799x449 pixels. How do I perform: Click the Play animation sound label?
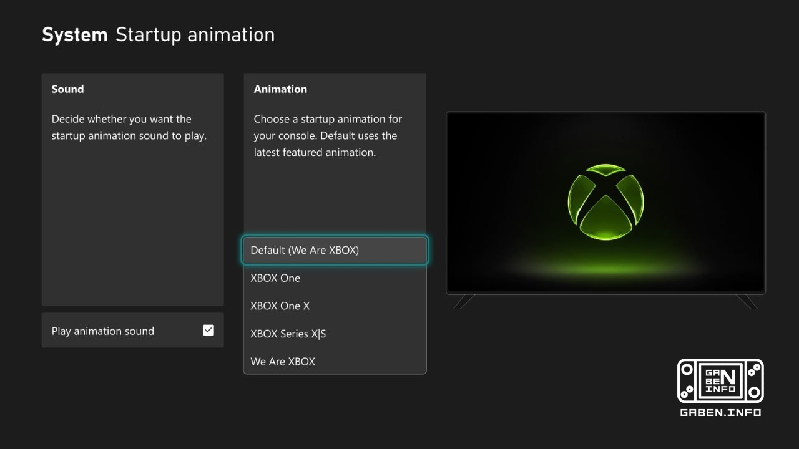coord(103,331)
